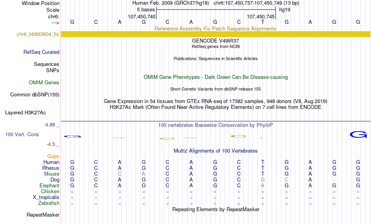Click the large blue G conservation logo
Screen dimensions: 371x224
358,135
